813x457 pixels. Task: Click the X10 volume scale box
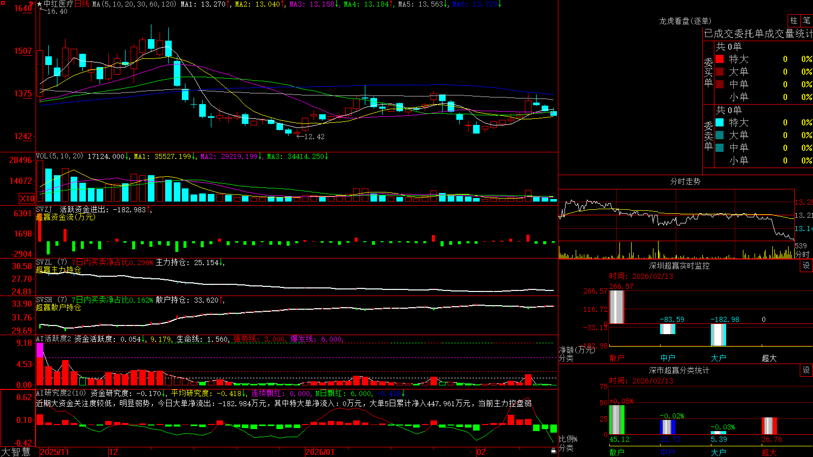(27, 199)
